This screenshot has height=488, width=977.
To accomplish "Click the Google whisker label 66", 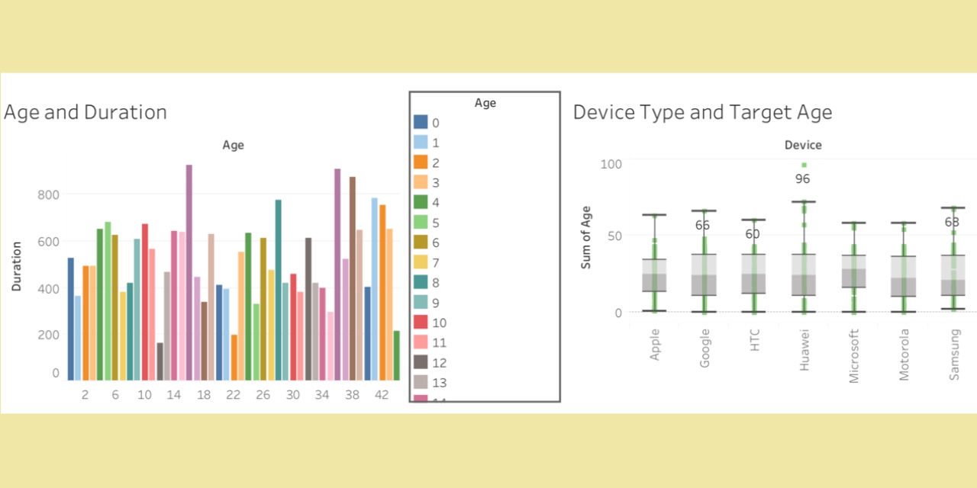I will pyautogui.click(x=702, y=225).
